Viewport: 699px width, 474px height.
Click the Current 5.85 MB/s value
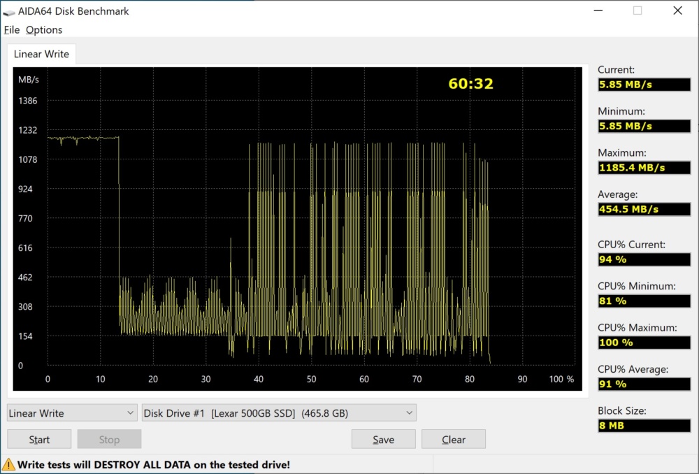644,85
